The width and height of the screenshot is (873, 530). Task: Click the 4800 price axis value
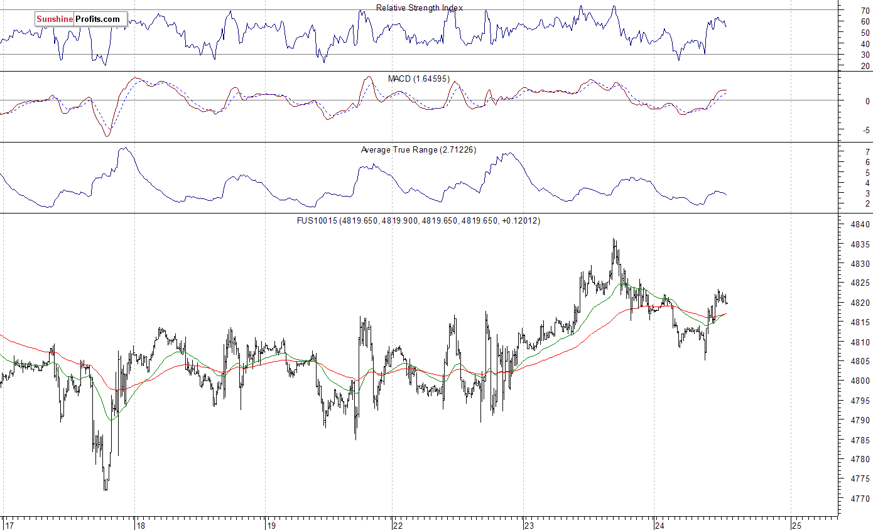[x=862, y=381]
